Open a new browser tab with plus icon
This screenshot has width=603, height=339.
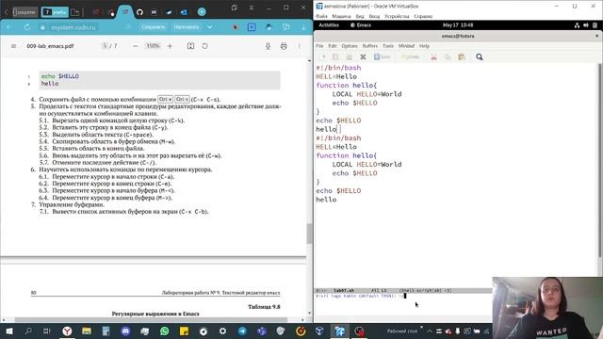[x=202, y=12]
